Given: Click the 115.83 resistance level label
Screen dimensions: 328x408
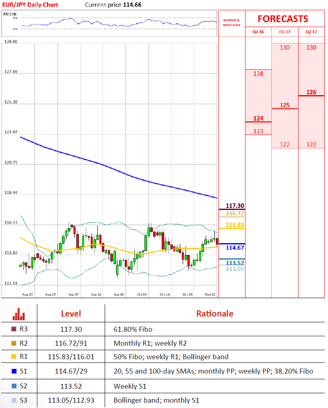Looking at the screenshot, I should pyautogui.click(x=235, y=225).
